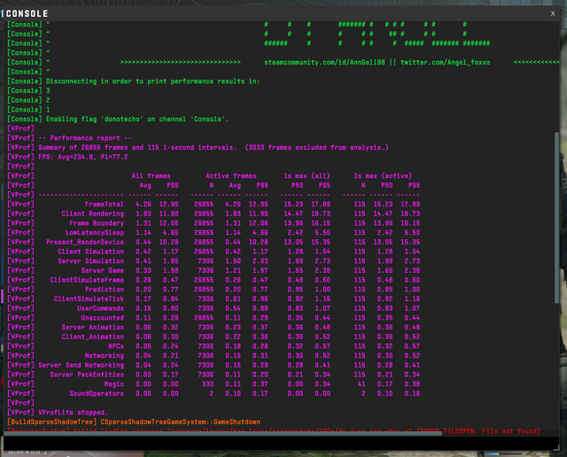Click the SoundOperators row label
Viewport: 567px width, 457px height.
pyautogui.click(x=96, y=393)
